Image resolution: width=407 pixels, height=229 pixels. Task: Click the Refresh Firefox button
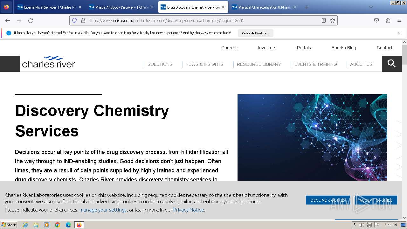[255, 33]
